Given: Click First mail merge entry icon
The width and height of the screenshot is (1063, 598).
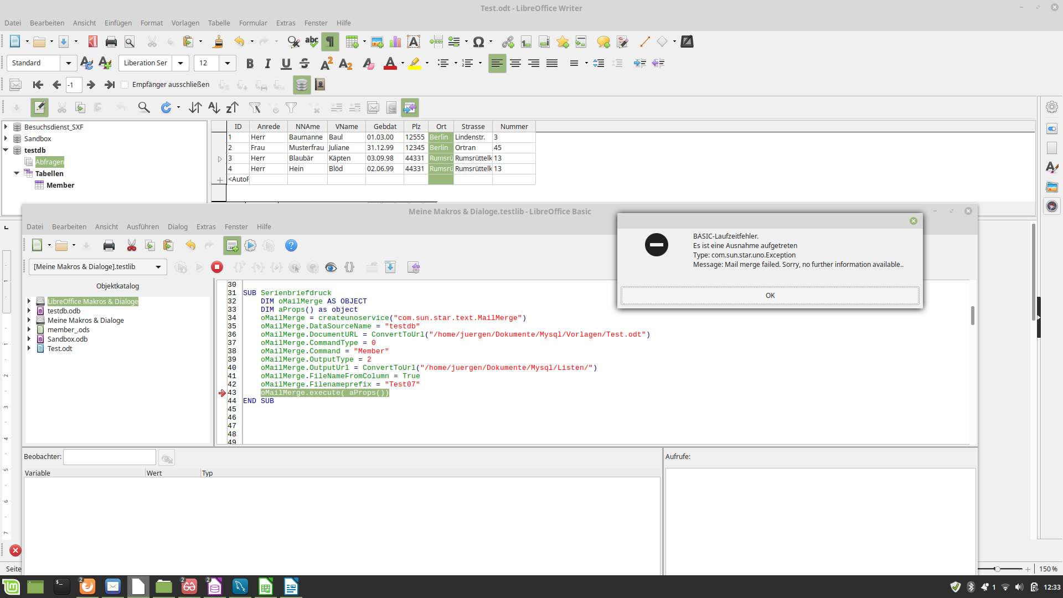Looking at the screenshot, I should pos(38,85).
